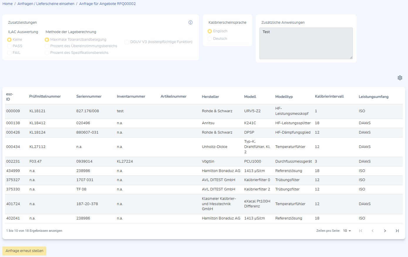Screen dimensions: 408x257
Task: Sort table by Hersteller column header
Action: click(210, 97)
